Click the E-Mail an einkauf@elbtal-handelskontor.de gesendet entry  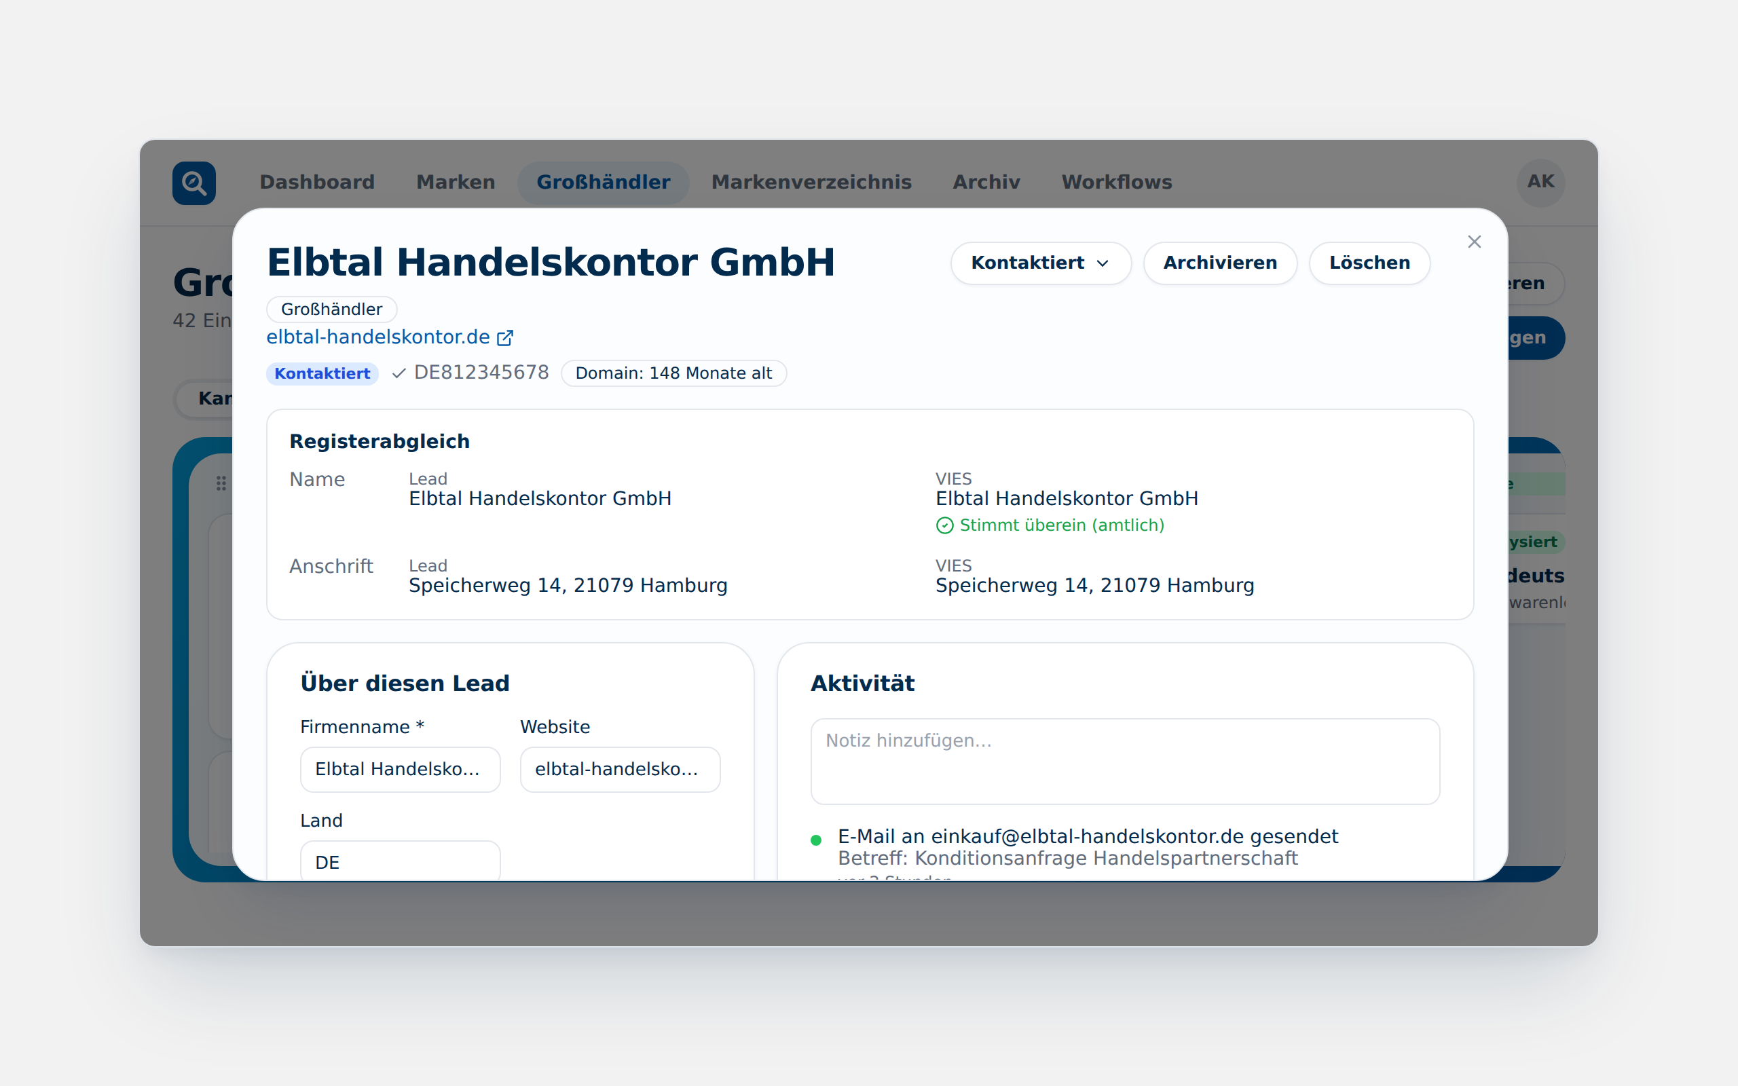[1088, 837]
